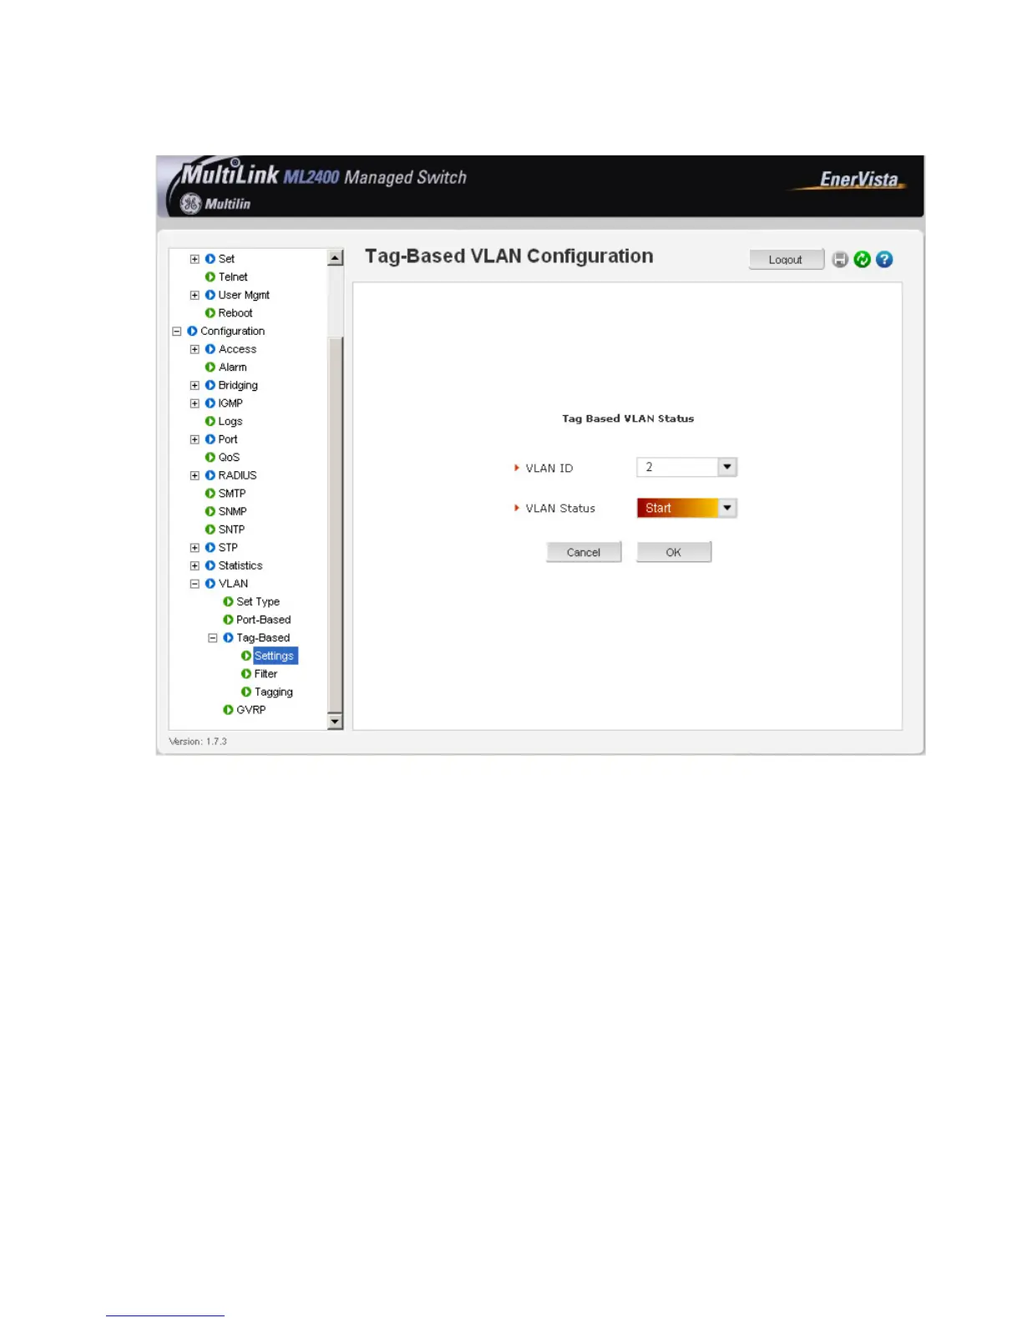Open the SMTP item
Viewport: 1022px width, 1323px height.
tap(232, 494)
